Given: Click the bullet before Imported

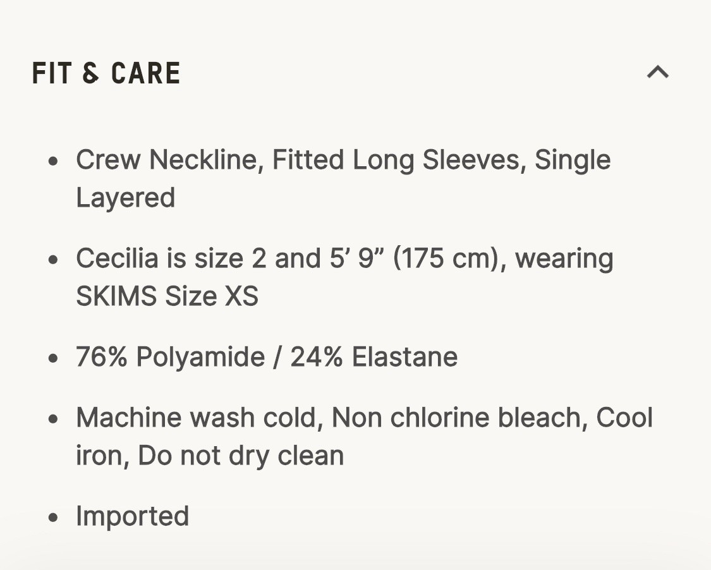Looking at the screenshot, I should point(54,517).
